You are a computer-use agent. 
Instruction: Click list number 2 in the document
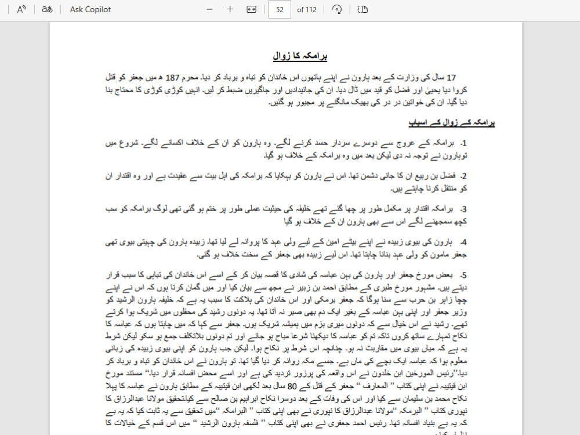coord(463,176)
